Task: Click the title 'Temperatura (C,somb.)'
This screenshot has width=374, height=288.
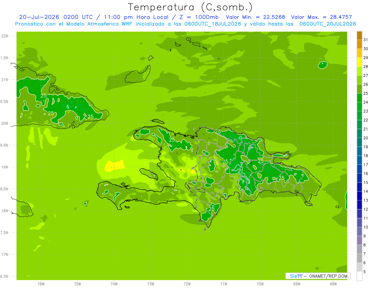Action: (190, 7)
